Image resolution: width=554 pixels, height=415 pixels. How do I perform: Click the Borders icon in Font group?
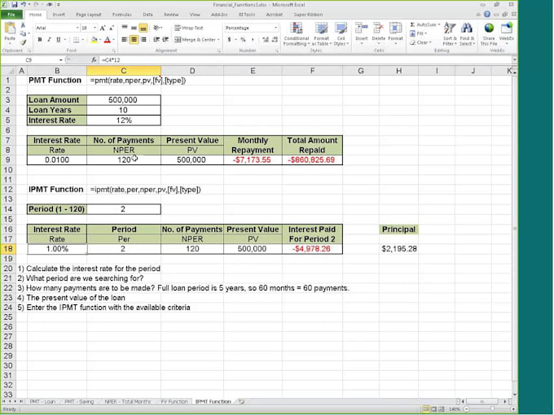coord(76,40)
